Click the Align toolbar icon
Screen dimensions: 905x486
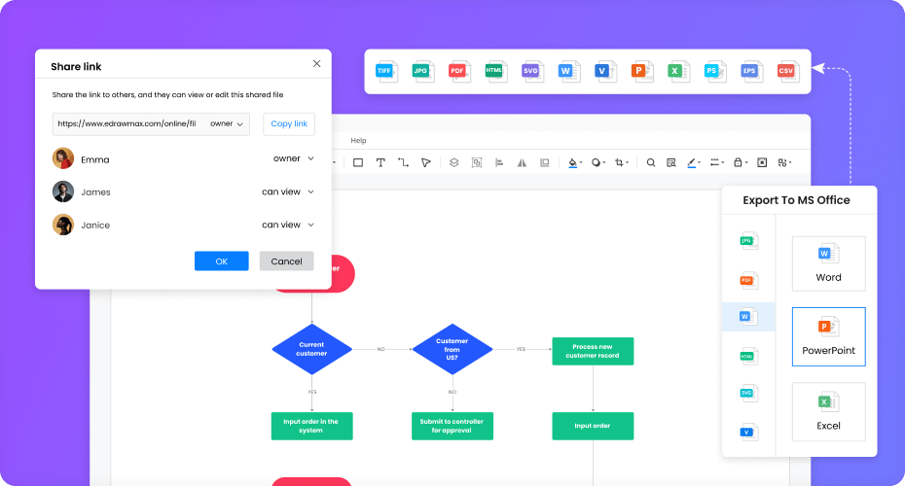499,162
